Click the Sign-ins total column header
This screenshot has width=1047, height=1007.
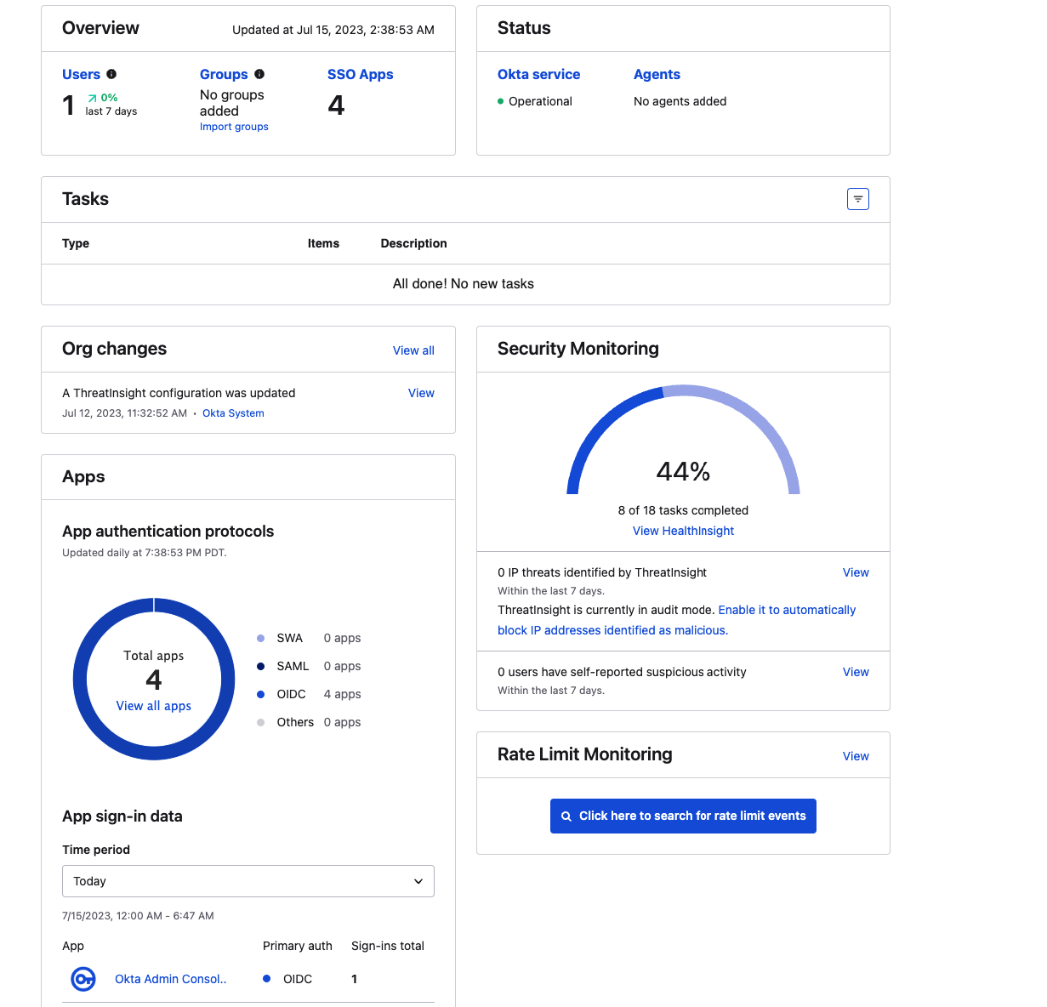point(388,946)
